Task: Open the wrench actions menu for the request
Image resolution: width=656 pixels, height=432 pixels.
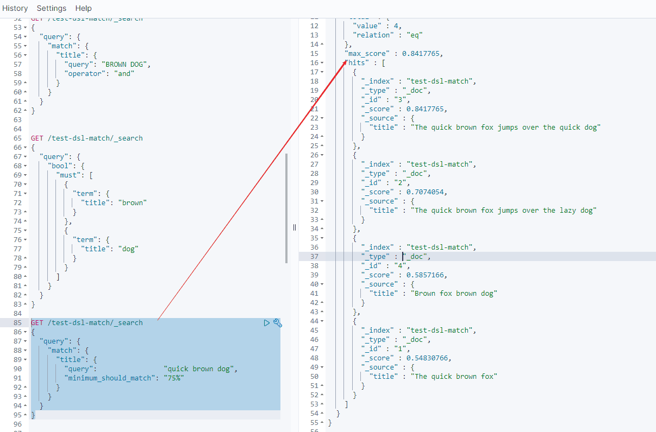Action: pyautogui.click(x=277, y=323)
